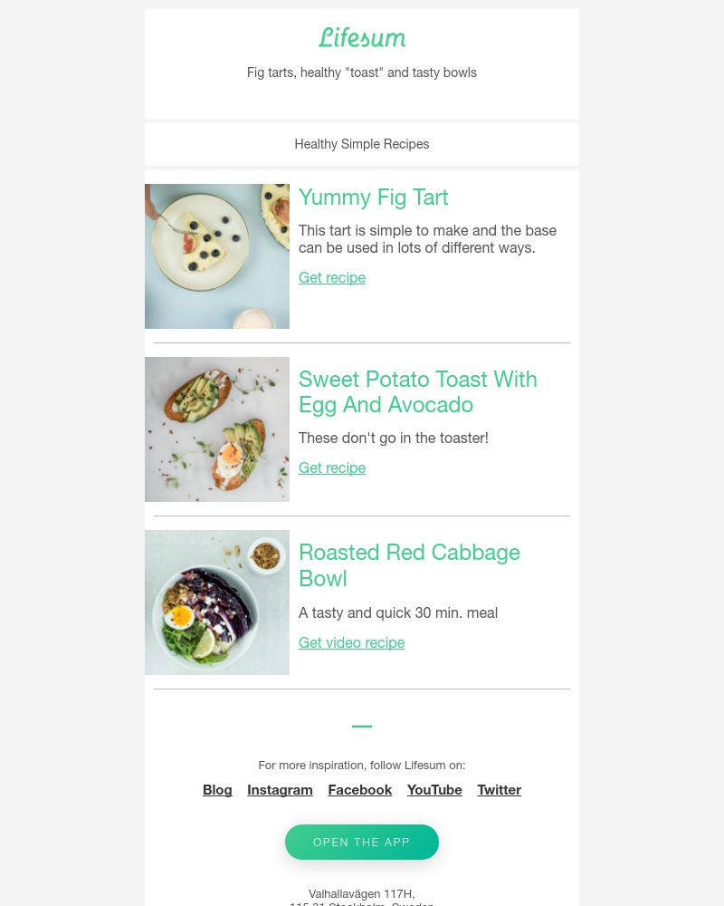The width and height of the screenshot is (724, 906).
Task: Click the fig tart photo thumbnail
Action: 217,256
